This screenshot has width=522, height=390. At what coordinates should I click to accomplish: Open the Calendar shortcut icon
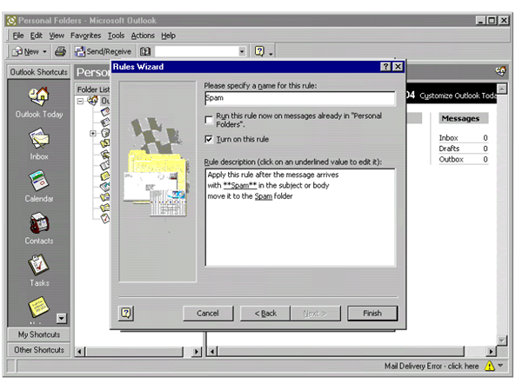(38, 181)
